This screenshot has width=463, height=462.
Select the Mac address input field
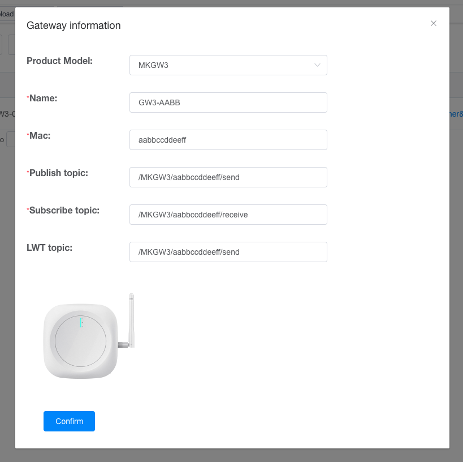[x=228, y=140]
